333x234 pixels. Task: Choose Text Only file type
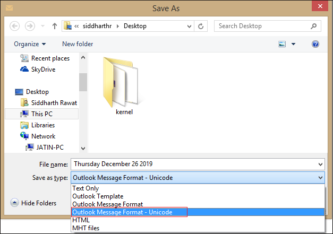point(198,188)
